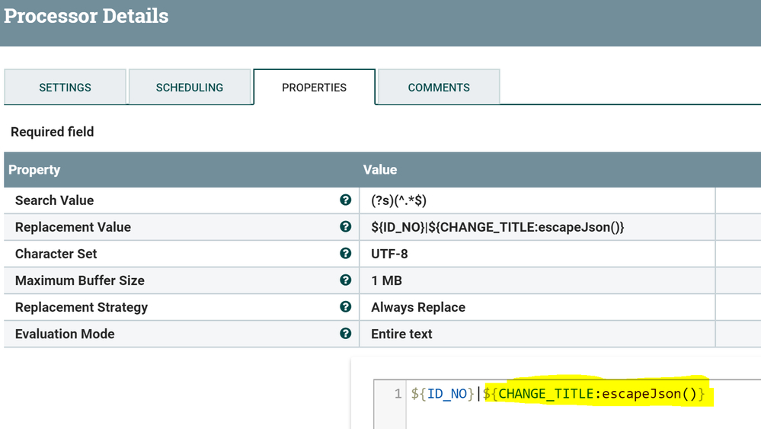Open the Settings tab
The image size is (761, 429).
coord(66,88)
